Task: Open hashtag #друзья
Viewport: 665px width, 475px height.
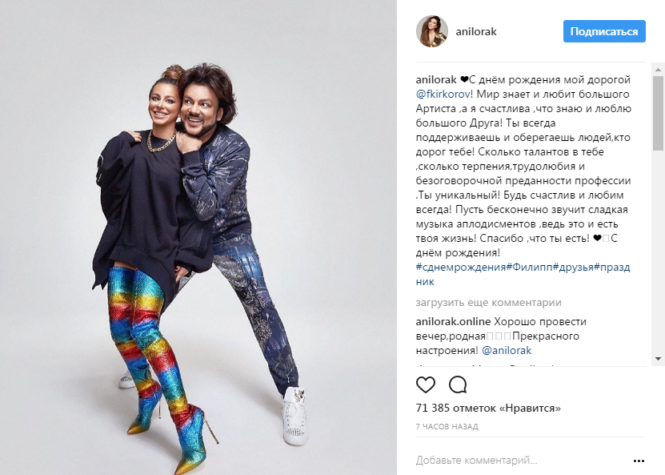Action: click(572, 267)
